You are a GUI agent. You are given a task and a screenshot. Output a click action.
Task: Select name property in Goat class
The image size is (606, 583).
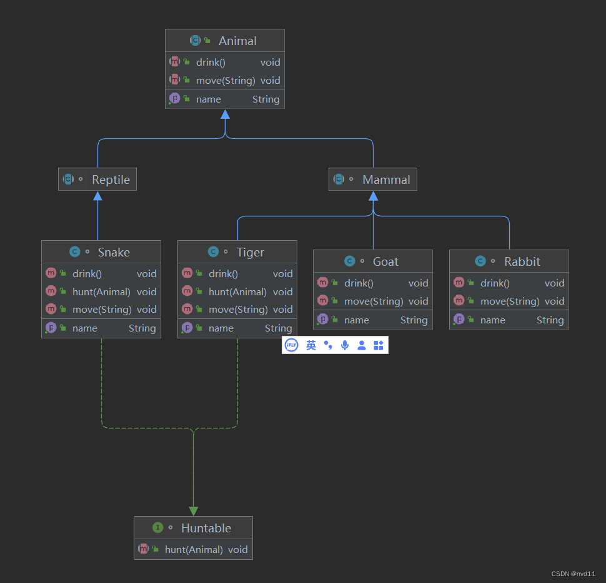373,320
